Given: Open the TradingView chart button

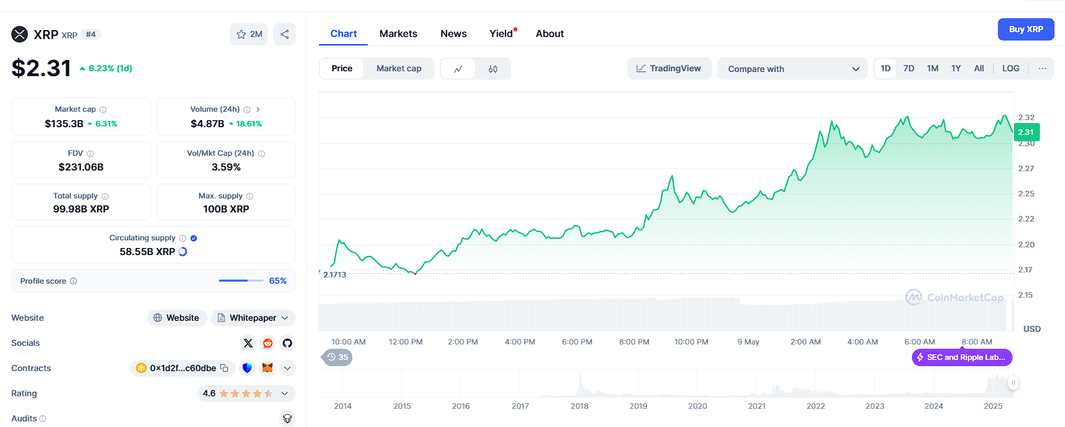Looking at the screenshot, I should 669,68.
